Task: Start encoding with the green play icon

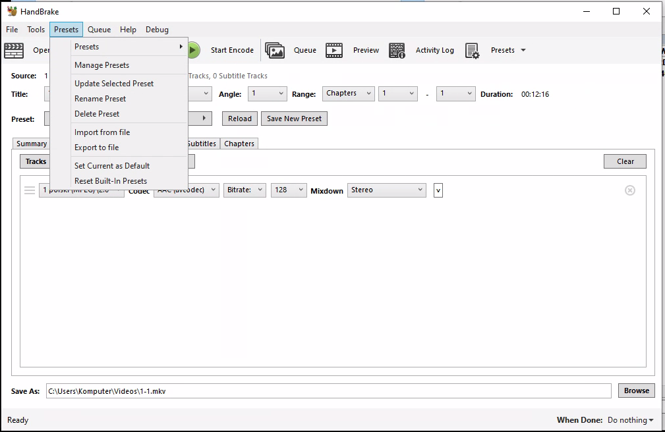Action: [192, 49]
